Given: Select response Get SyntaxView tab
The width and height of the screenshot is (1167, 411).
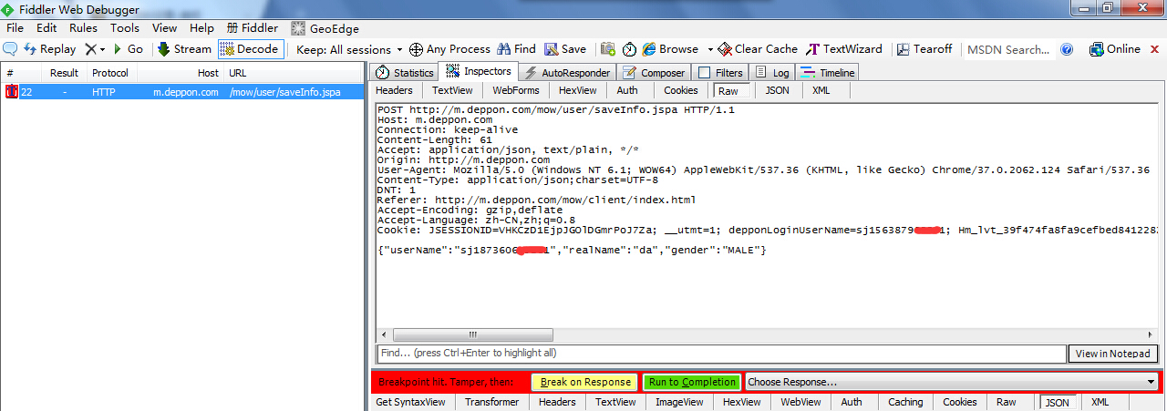Looking at the screenshot, I should [410, 402].
